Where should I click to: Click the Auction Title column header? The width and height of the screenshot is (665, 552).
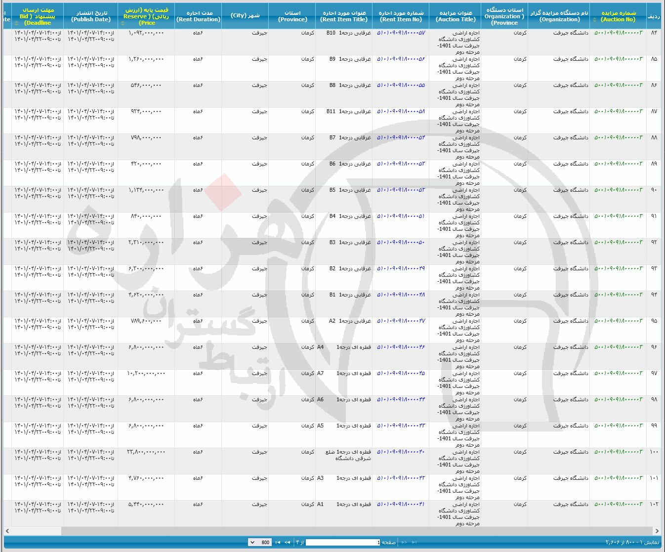[456, 16]
